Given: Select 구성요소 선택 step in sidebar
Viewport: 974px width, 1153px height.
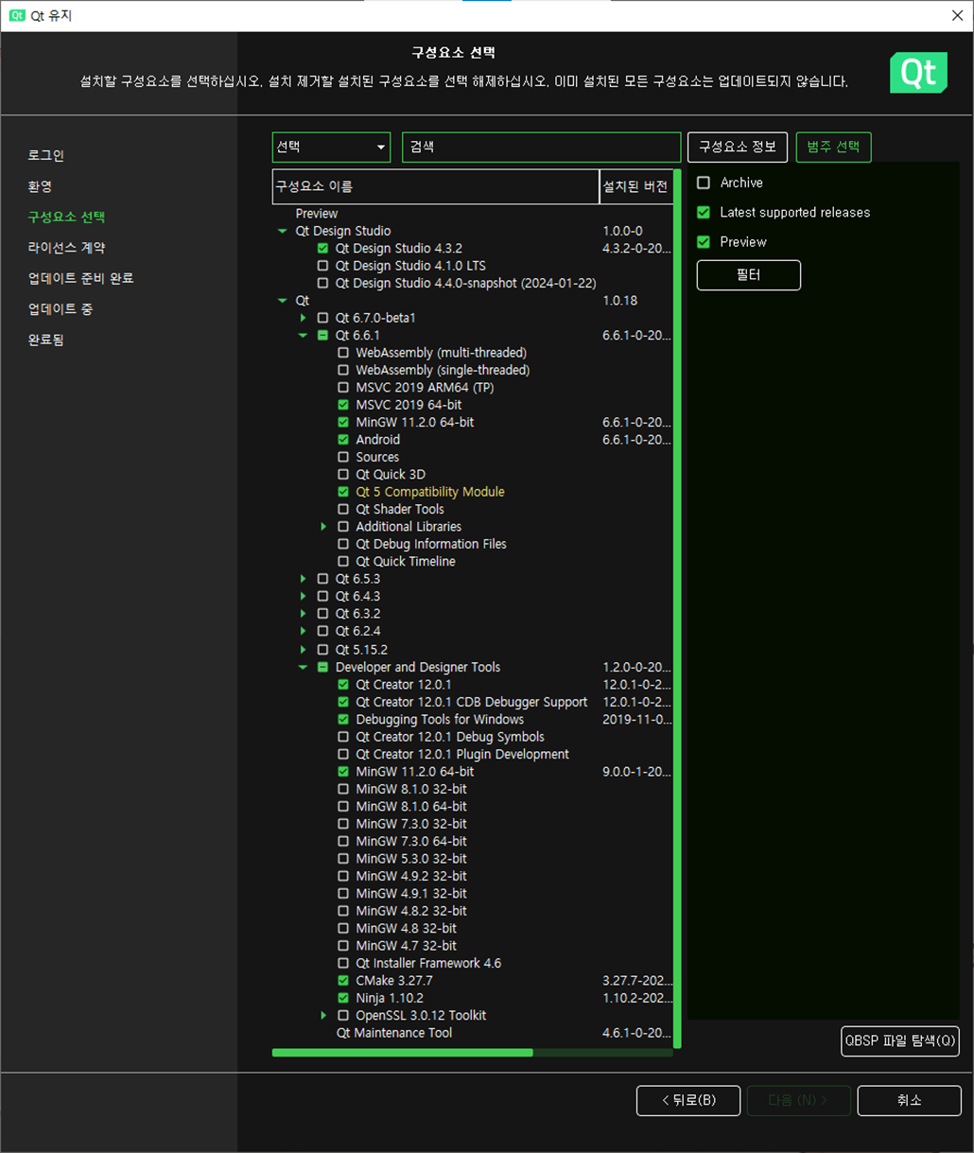Looking at the screenshot, I should pyautogui.click(x=66, y=217).
